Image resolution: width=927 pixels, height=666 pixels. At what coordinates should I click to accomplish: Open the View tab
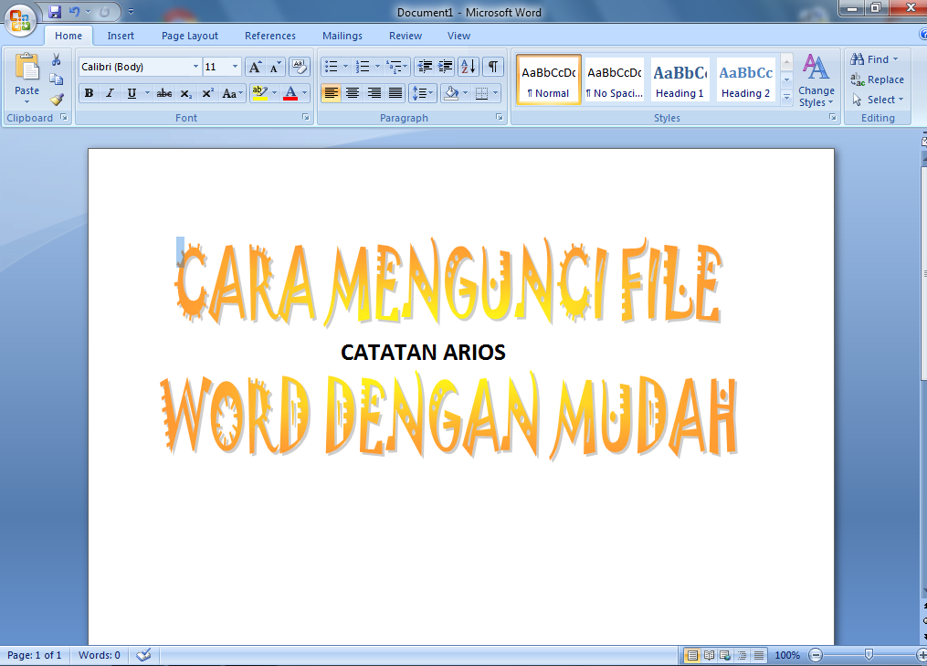tap(458, 36)
